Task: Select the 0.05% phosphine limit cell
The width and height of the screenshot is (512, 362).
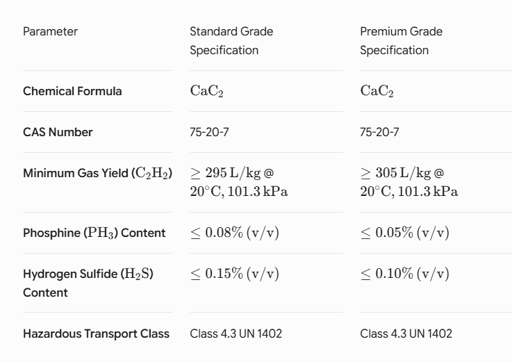Action: 404,233
